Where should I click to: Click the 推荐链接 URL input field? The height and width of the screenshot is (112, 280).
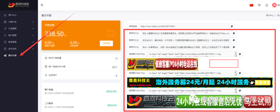pos(184,26)
